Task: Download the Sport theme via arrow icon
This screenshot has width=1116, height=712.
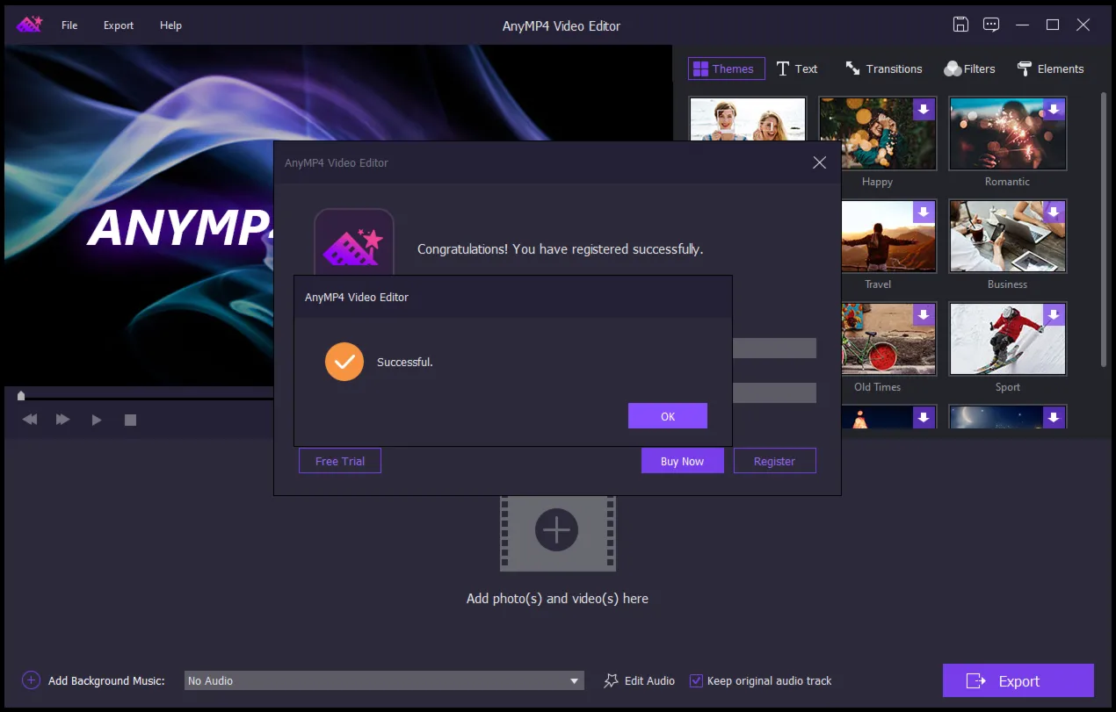Action: [x=1054, y=315]
